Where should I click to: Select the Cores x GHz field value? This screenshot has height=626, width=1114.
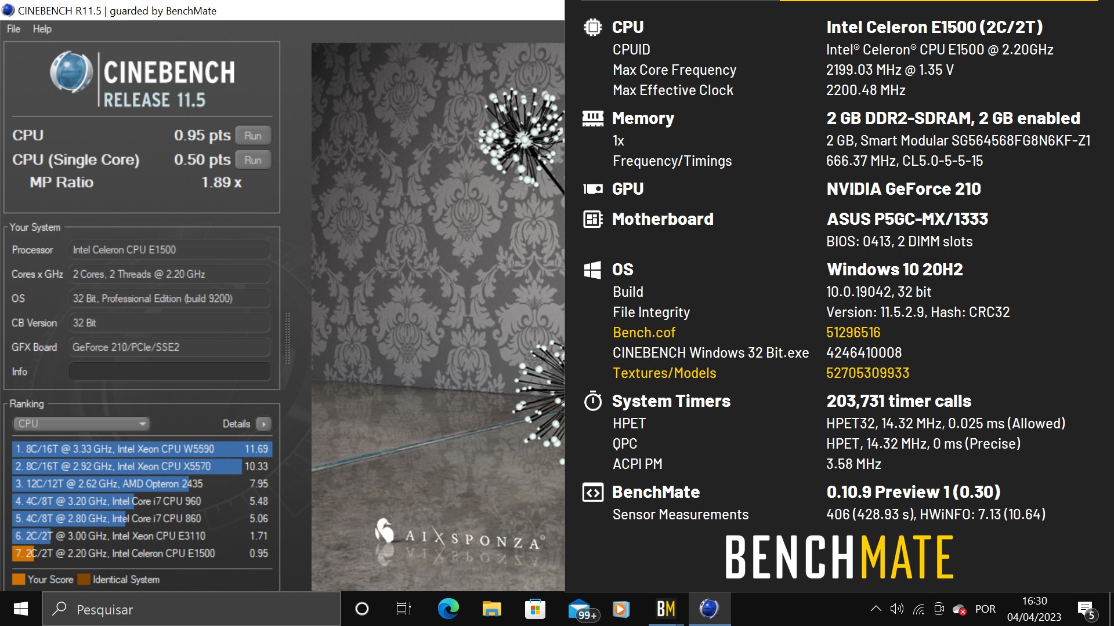click(x=169, y=274)
